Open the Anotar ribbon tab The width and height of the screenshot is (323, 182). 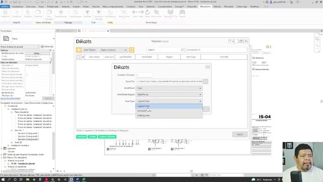(x=86, y=7)
